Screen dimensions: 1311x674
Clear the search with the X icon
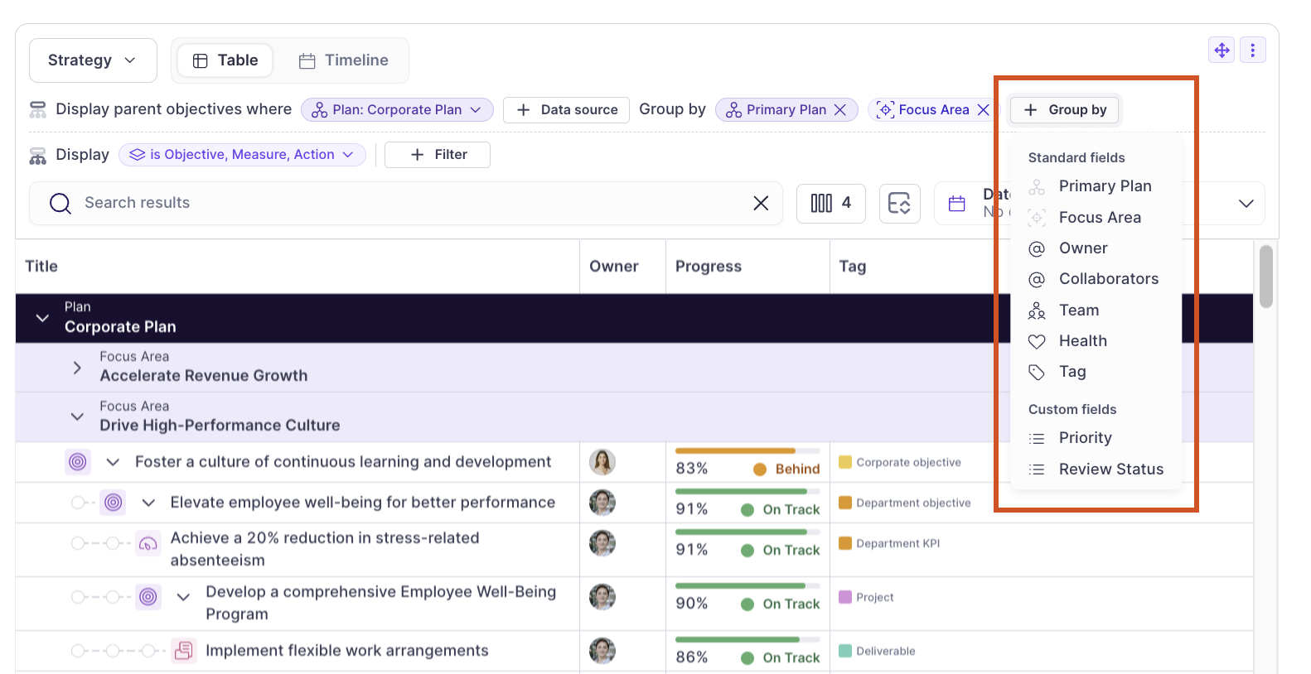tap(761, 203)
